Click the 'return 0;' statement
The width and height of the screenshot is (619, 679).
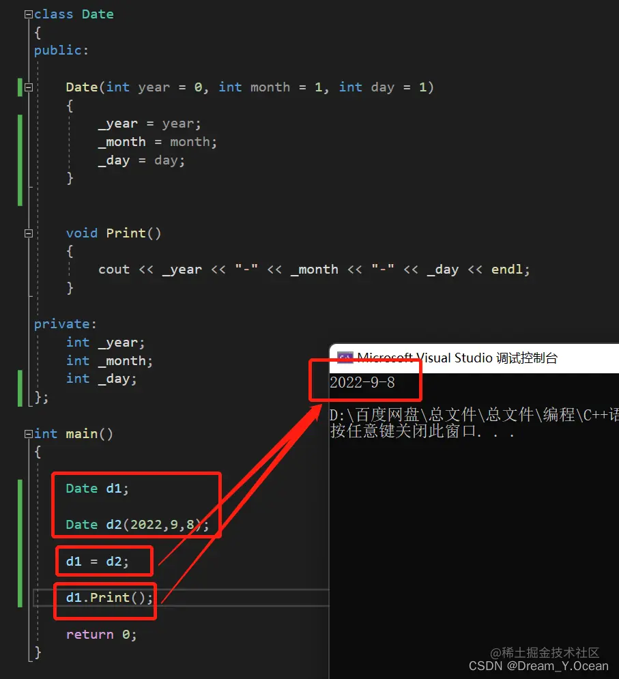(x=101, y=635)
